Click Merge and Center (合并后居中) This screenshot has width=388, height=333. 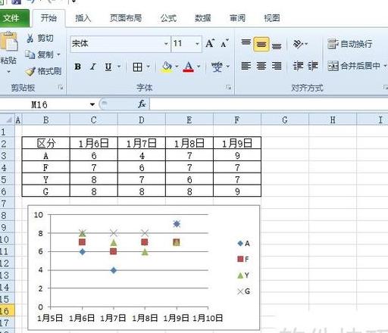354,66
